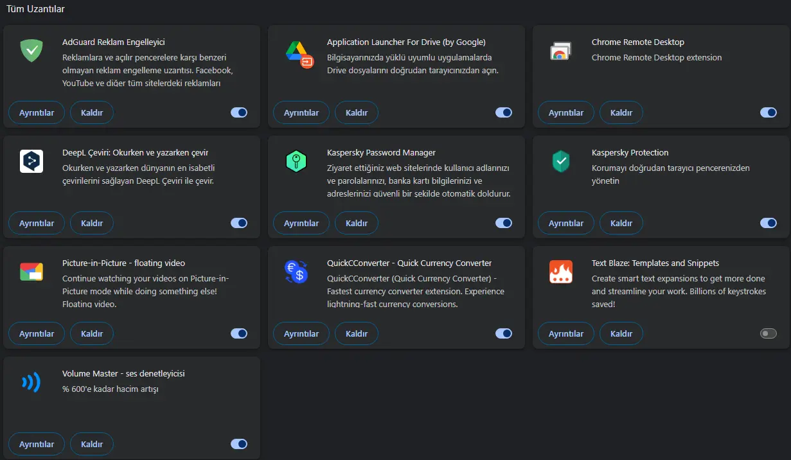Remove AdGuard with its Kaldır button

tap(92, 112)
